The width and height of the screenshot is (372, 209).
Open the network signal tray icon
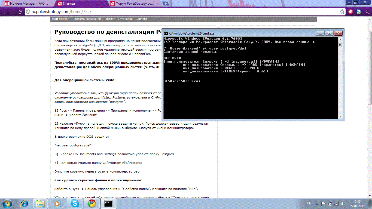337,203
